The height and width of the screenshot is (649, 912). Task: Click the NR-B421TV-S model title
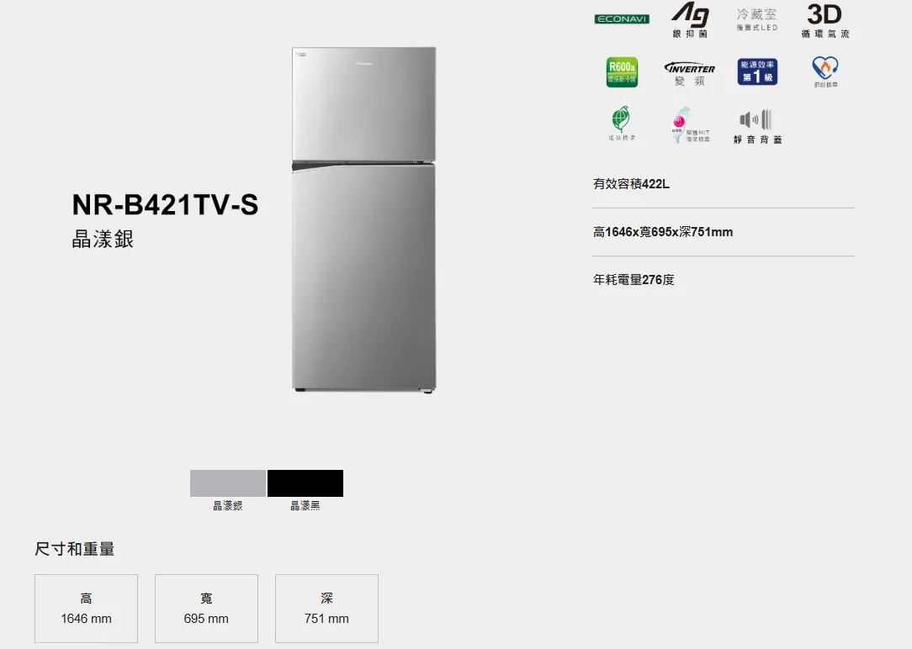tap(165, 204)
